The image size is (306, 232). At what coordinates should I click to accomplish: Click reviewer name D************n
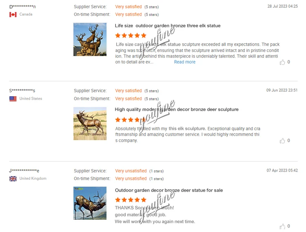click(22, 7)
